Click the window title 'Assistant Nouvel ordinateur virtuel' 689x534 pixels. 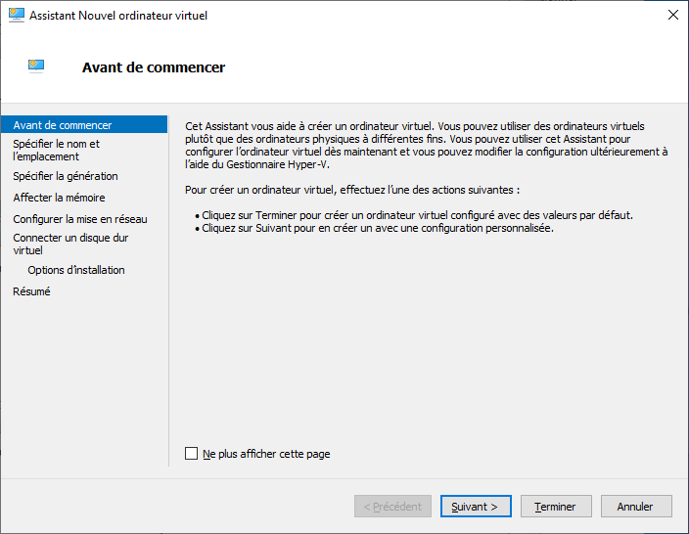pyautogui.click(x=118, y=16)
